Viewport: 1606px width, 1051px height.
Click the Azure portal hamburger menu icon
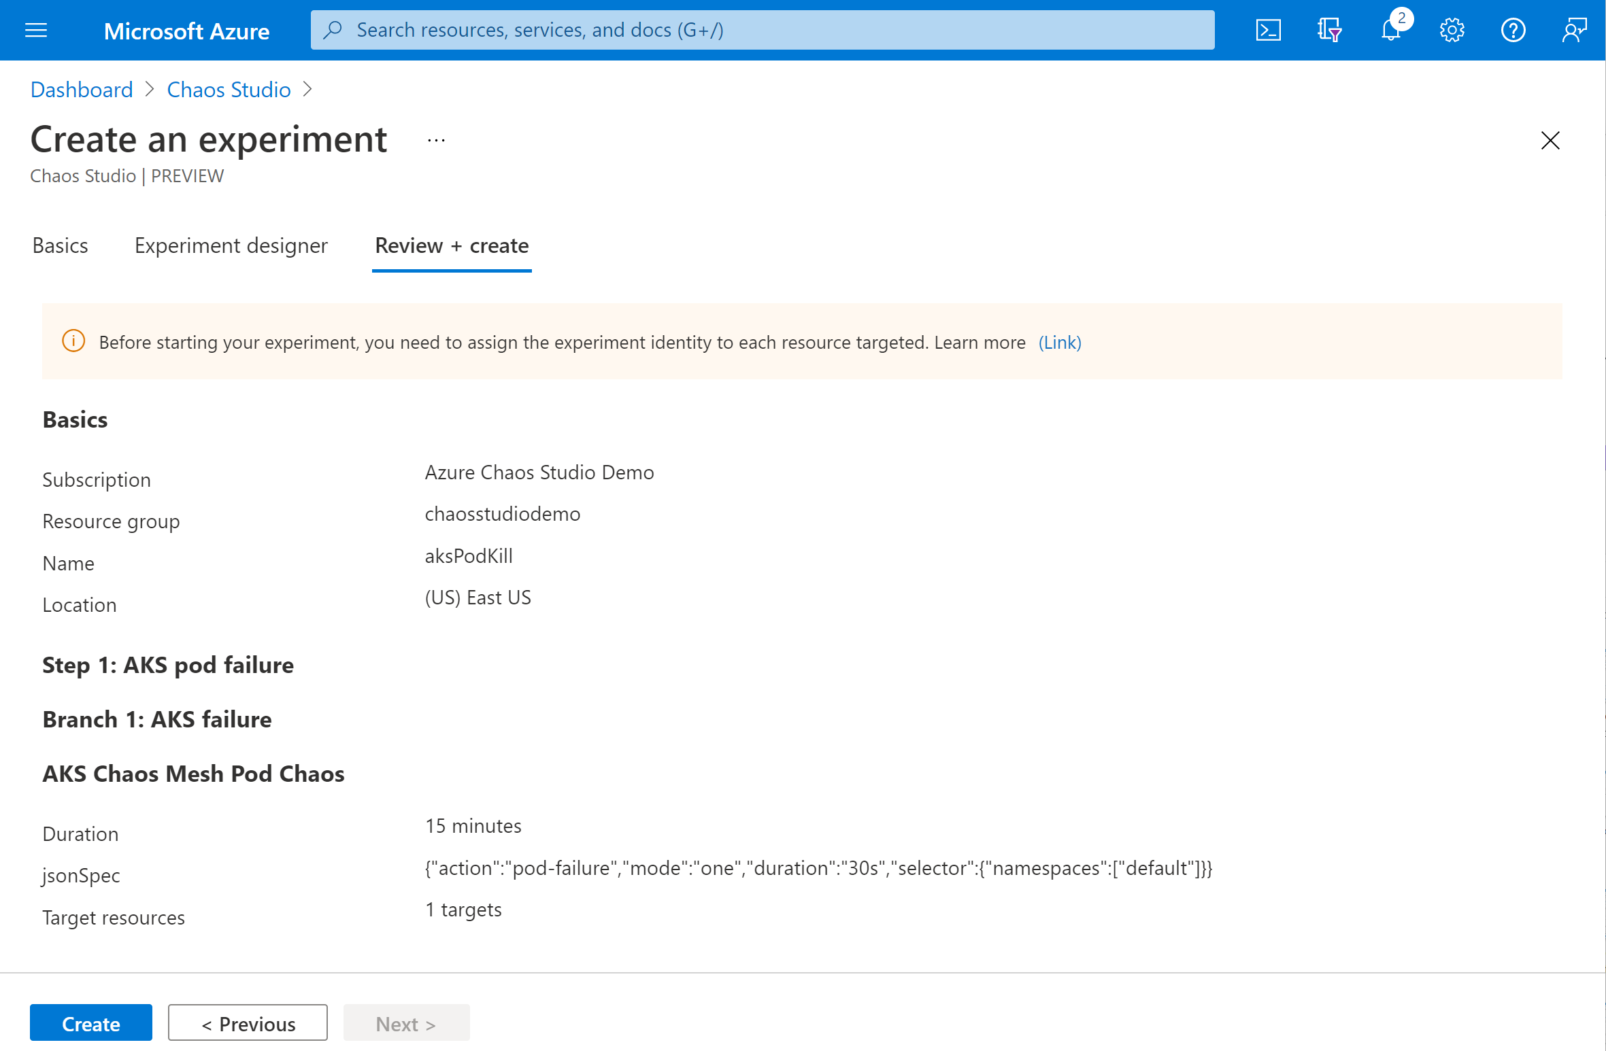coord(39,29)
